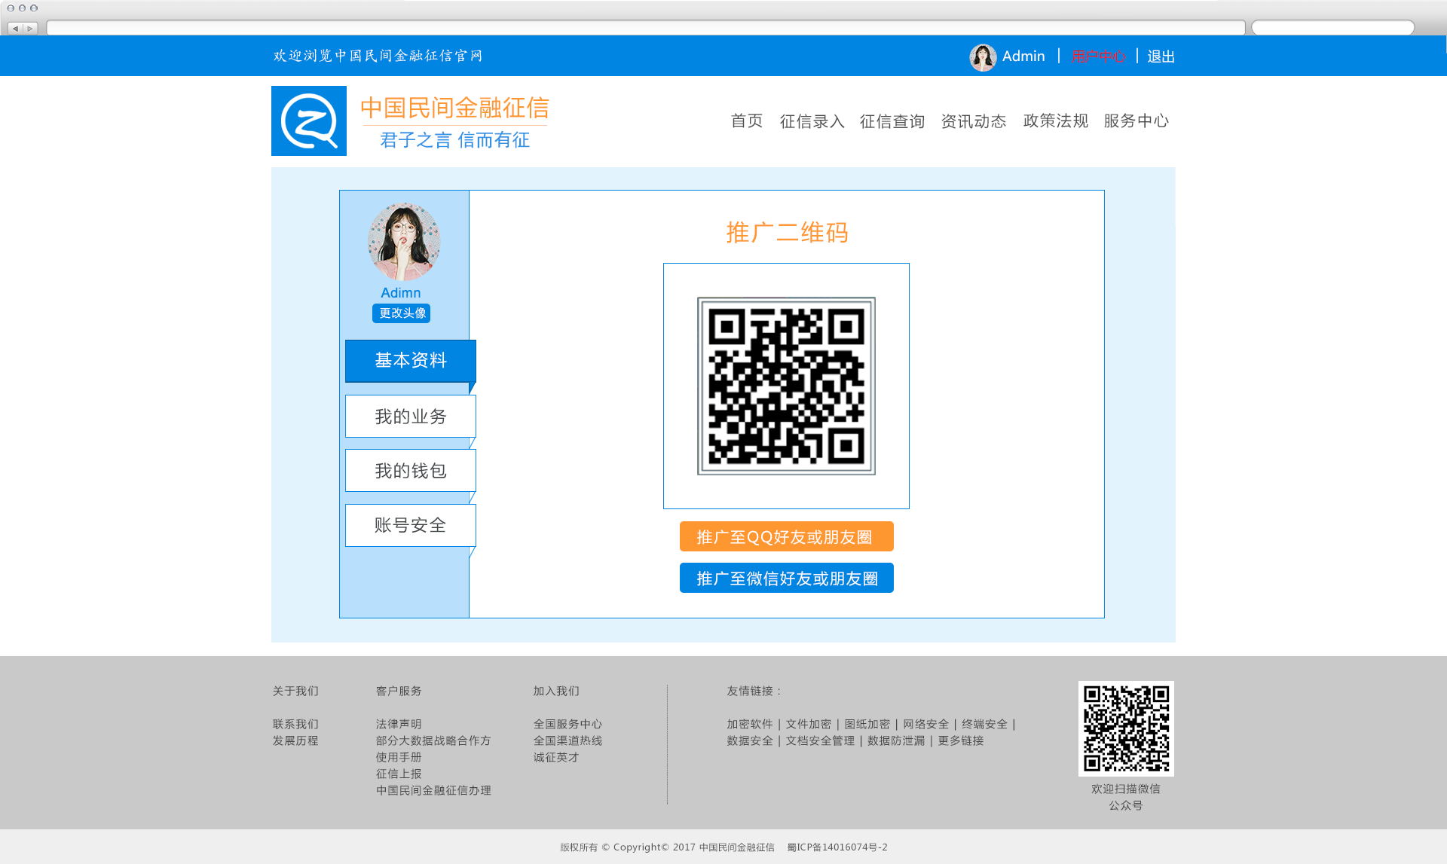Screen dimensions: 1447x864
Task: Click the 蜀ICP备14016074号-2 record text
Action: coord(837,847)
